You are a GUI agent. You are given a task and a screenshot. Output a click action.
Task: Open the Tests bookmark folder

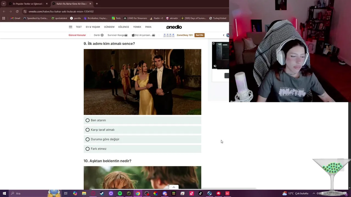116,18
